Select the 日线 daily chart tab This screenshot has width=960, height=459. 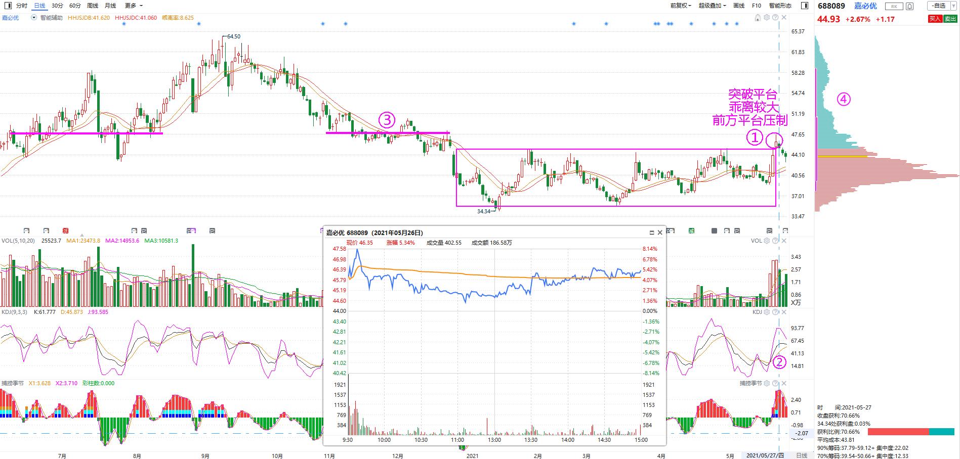coord(39,6)
